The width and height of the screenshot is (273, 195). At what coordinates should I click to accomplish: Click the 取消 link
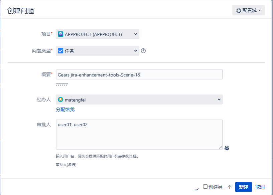[x=260, y=187]
